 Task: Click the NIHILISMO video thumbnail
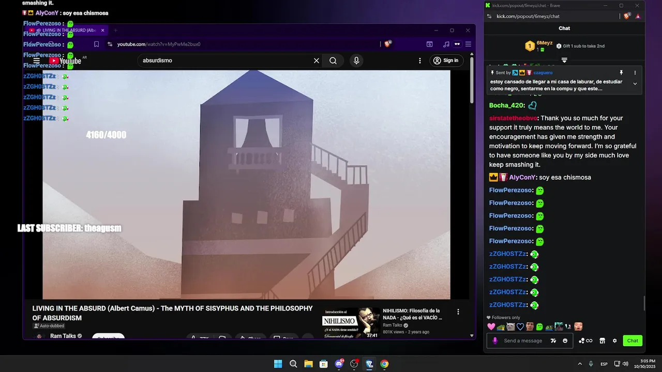click(351, 323)
